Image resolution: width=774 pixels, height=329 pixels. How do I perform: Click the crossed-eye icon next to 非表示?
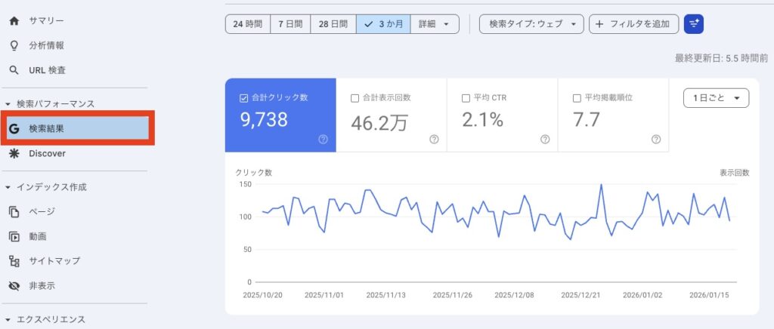coord(14,286)
